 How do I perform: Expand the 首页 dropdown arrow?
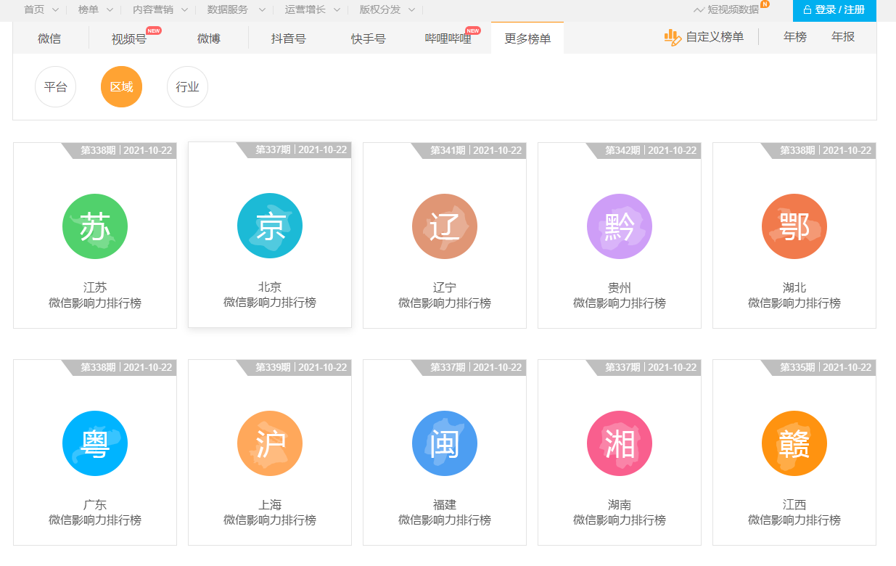(55, 10)
